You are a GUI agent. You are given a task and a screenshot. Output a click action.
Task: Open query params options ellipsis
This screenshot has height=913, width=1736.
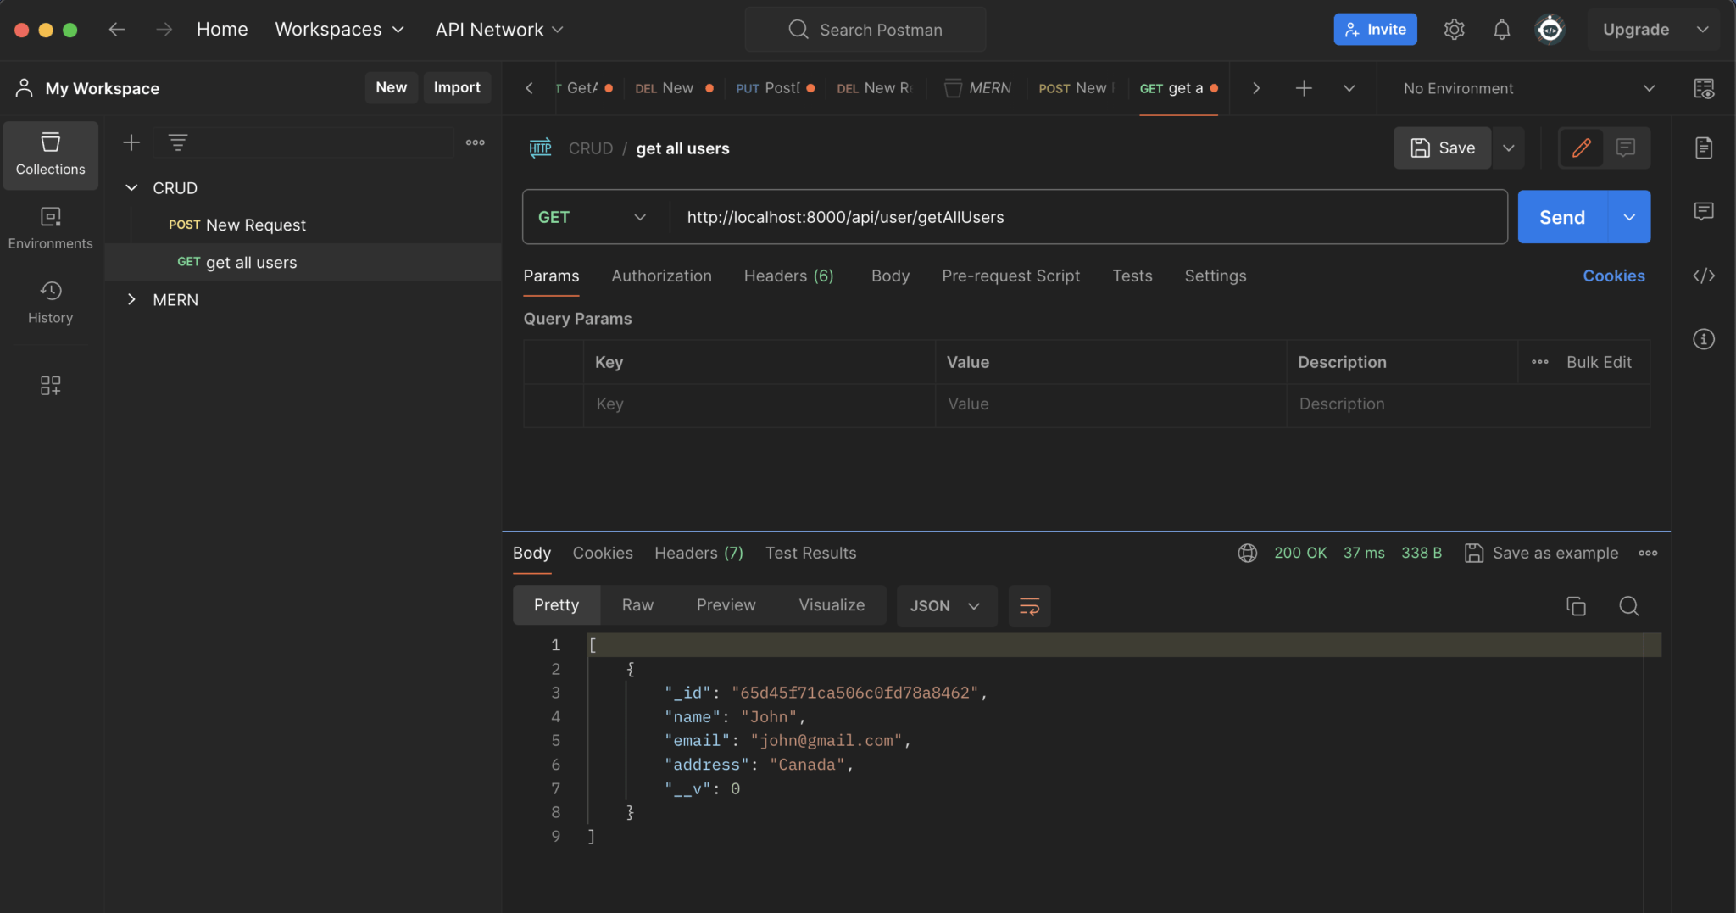(1540, 362)
